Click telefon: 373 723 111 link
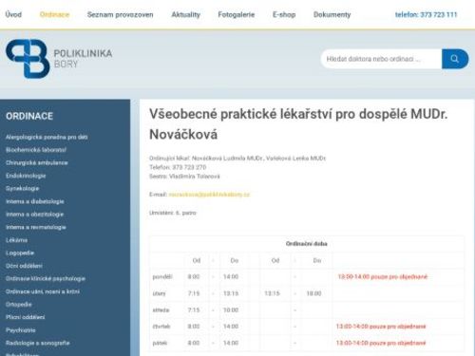The height and width of the screenshot is (356, 475). pyautogui.click(x=426, y=14)
